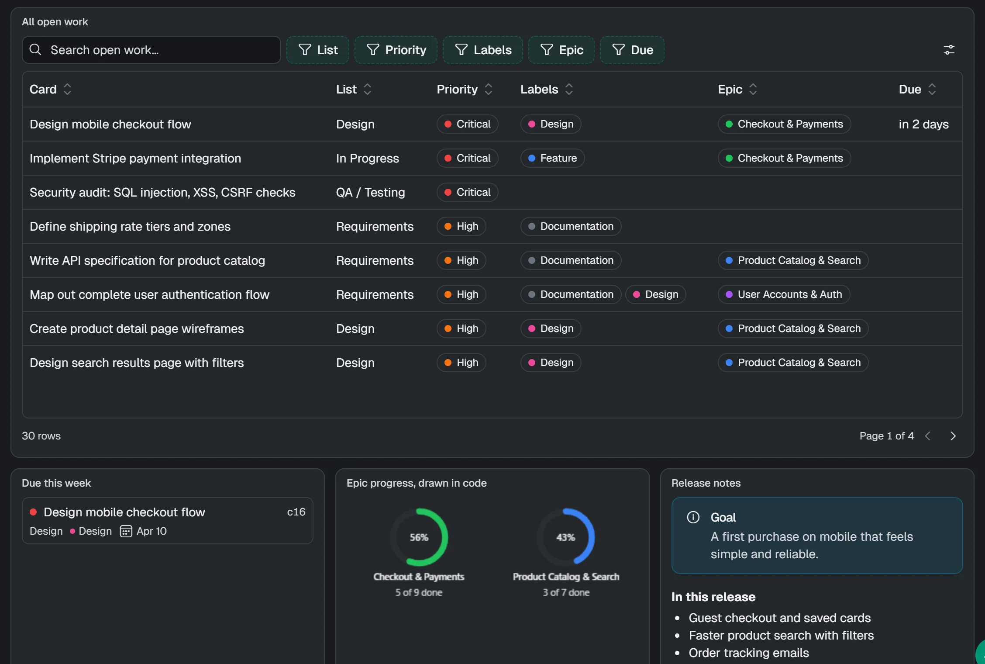Image resolution: width=985 pixels, height=664 pixels.
Task: Open the List filter
Action: click(318, 50)
